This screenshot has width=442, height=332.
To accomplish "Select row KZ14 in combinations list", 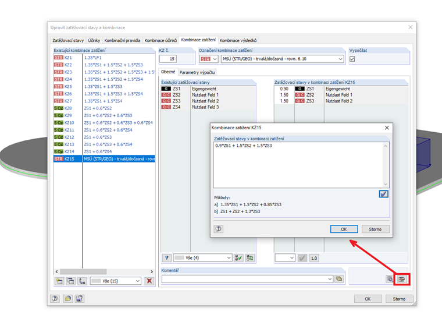I will [104, 151].
